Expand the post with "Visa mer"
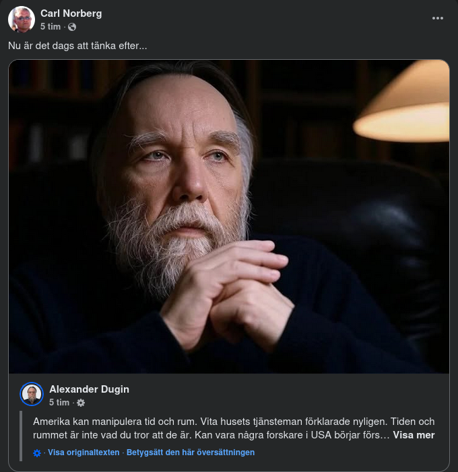The height and width of the screenshot is (472, 458). 414,435
